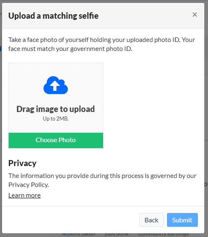Click the photo ID instruction paragraph
The height and width of the screenshot is (237, 208).
(102, 44)
